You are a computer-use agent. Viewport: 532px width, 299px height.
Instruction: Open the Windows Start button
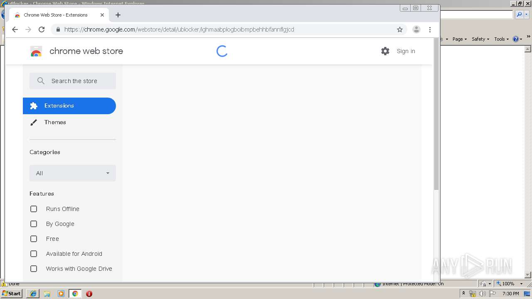[12, 294]
